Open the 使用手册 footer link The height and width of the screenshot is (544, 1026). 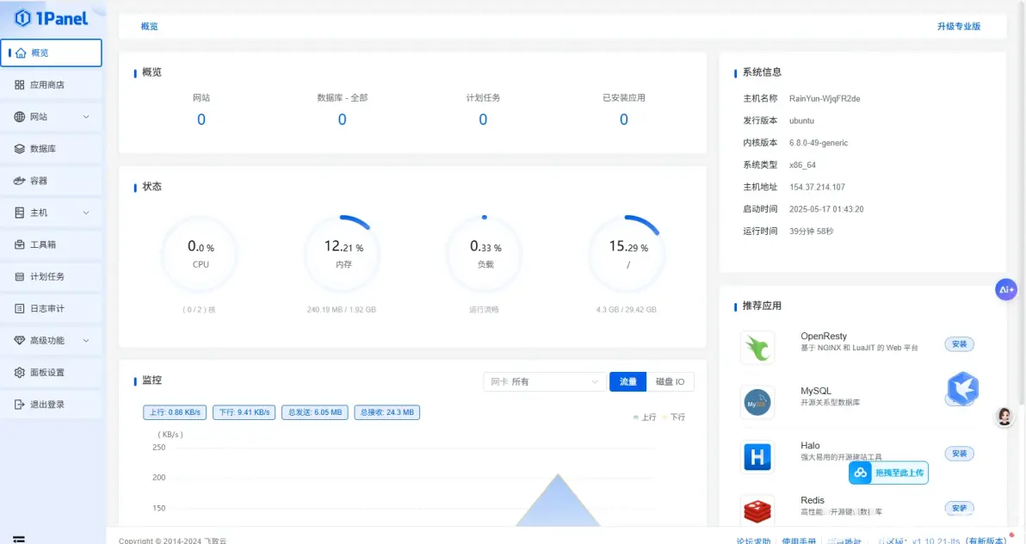798,541
